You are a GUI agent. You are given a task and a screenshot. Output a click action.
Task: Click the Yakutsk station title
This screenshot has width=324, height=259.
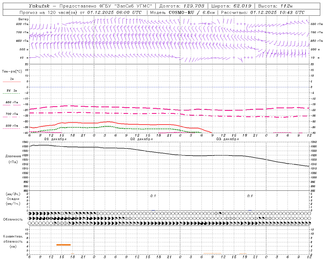tap(39, 6)
